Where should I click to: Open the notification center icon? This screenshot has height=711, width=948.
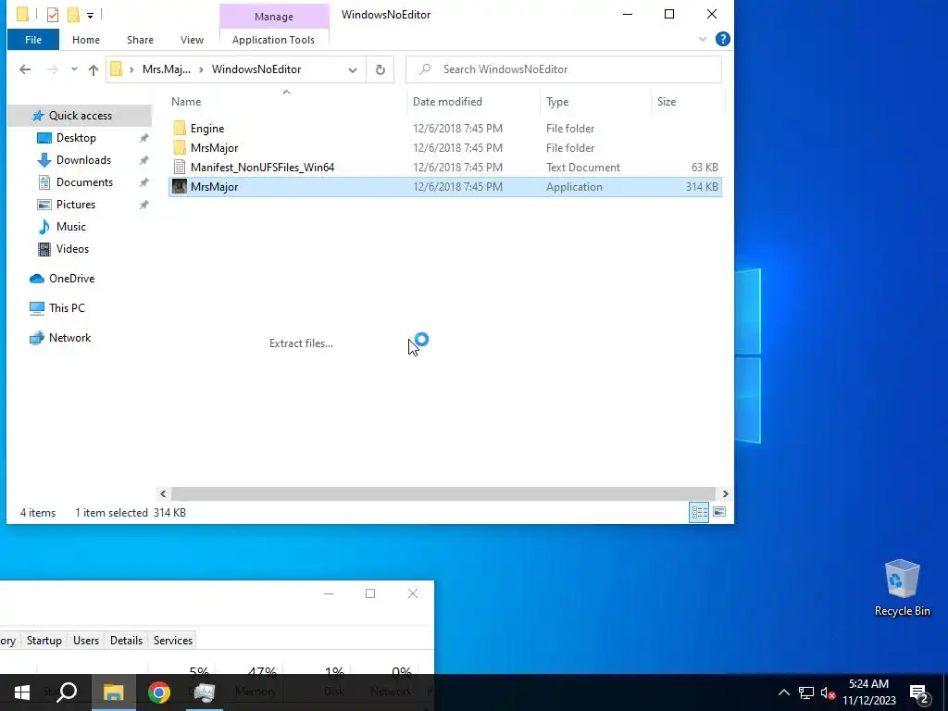tap(918, 693)
